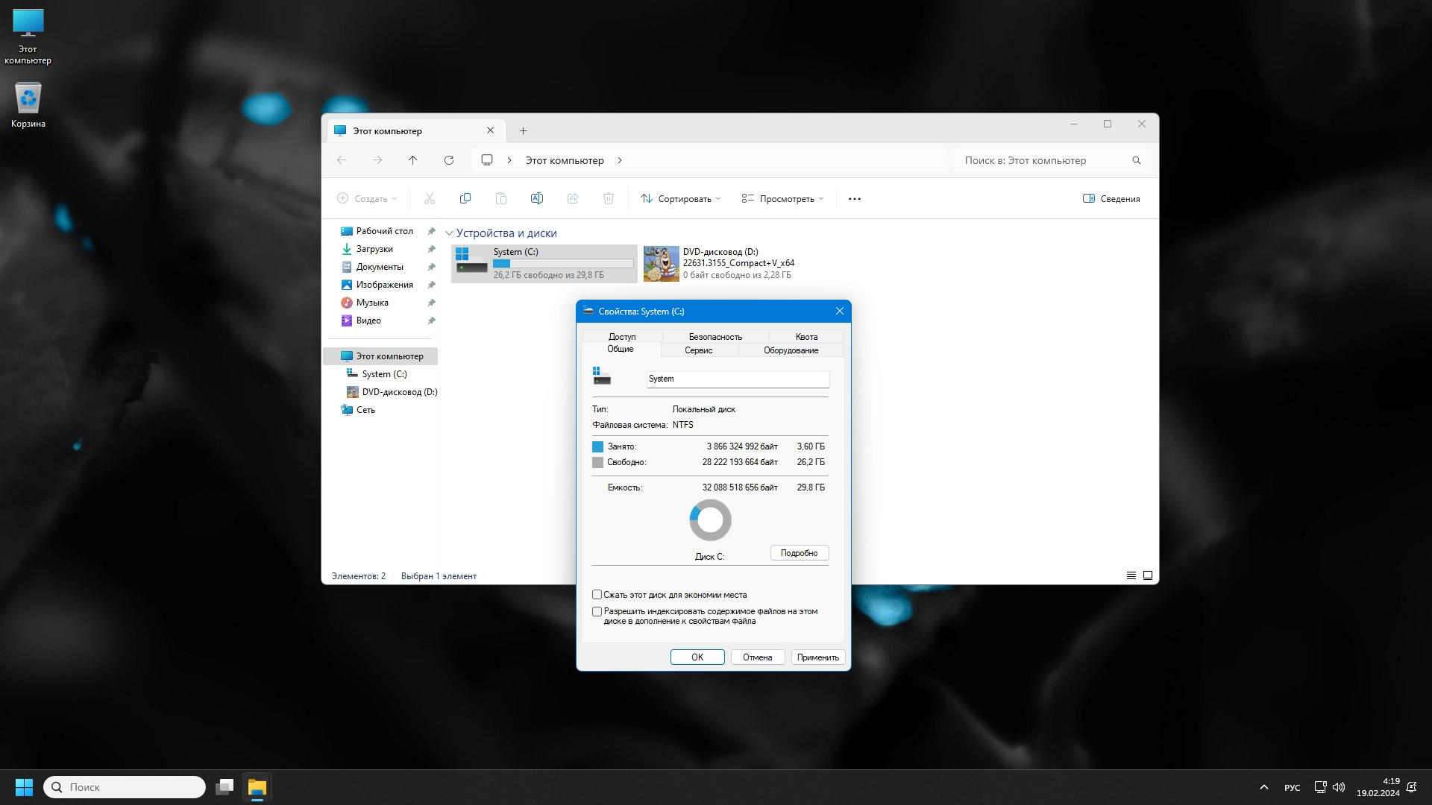
Task: Click the Cut scissors icon
Action: coord(429,198)
